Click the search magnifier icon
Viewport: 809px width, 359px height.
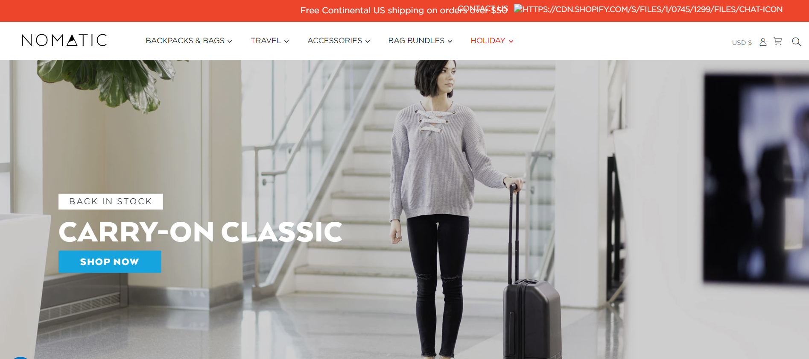coord(796,41)
